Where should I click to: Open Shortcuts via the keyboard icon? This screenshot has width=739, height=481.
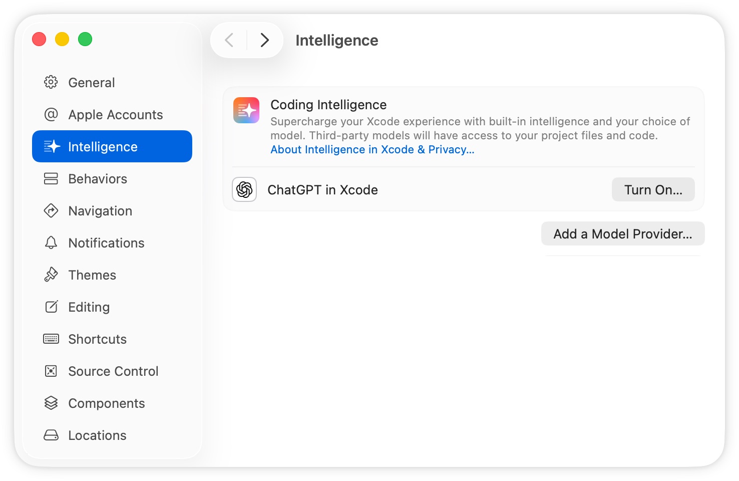click(51, 339)
